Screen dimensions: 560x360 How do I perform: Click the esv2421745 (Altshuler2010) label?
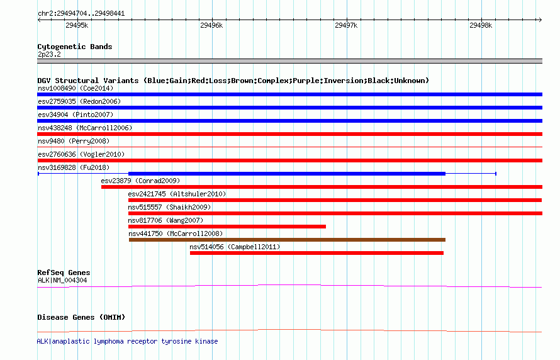[177, 194]
